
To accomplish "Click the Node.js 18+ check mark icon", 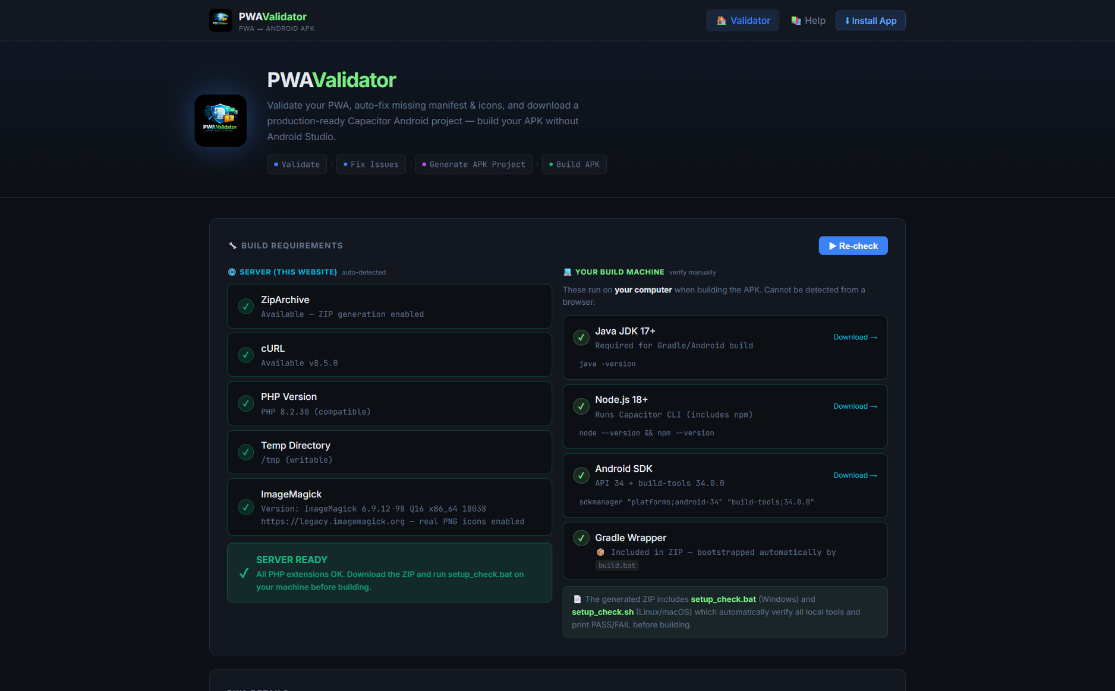I will tap(581, 406).
